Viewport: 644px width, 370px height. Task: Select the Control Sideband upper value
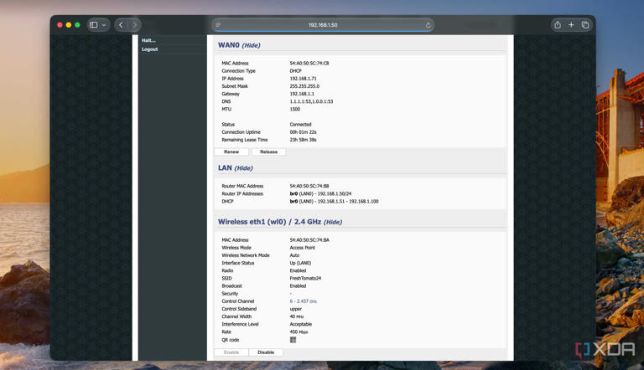pyautogui.click(x=296, y=309)
